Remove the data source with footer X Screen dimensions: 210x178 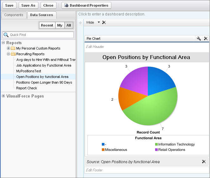tap(204, 162)
